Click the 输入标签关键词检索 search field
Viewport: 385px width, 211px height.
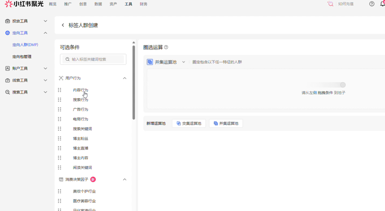pyautogui.click(x=93, y=59)
